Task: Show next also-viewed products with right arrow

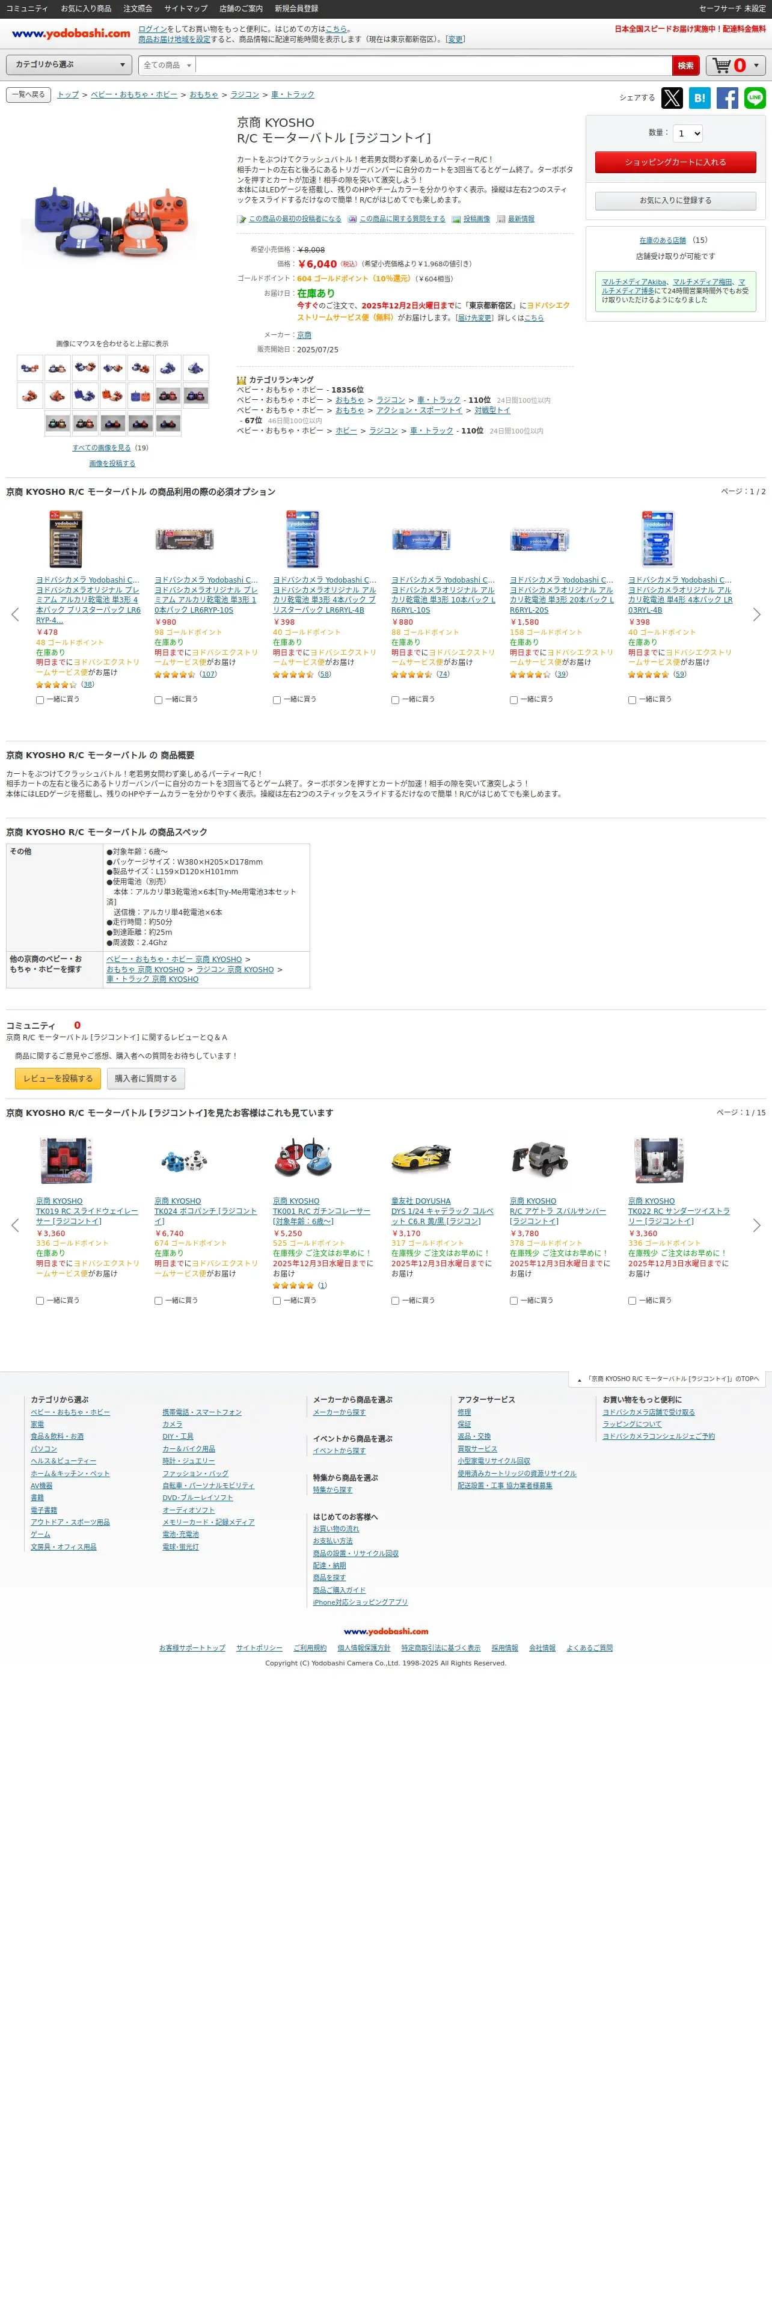Action: 757,1225
